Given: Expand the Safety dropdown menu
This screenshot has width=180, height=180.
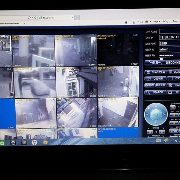Looking at the screenshot, I should point(166,21).
